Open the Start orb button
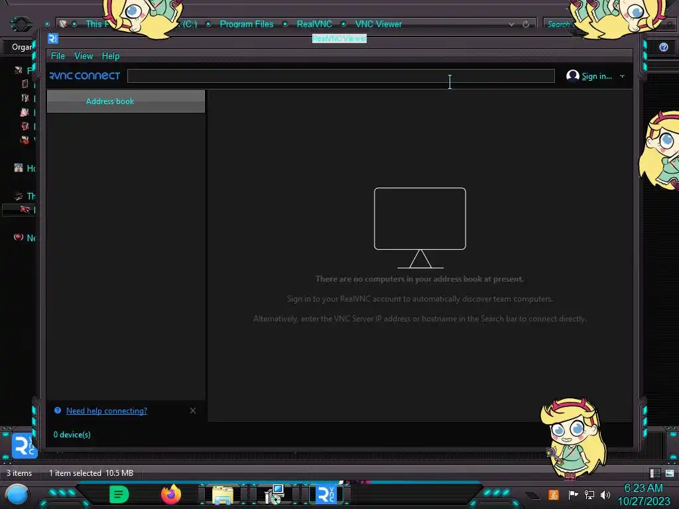This screenshot has width=679, height=509. 17,494
